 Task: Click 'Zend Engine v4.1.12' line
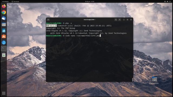(x=74, y=31)
